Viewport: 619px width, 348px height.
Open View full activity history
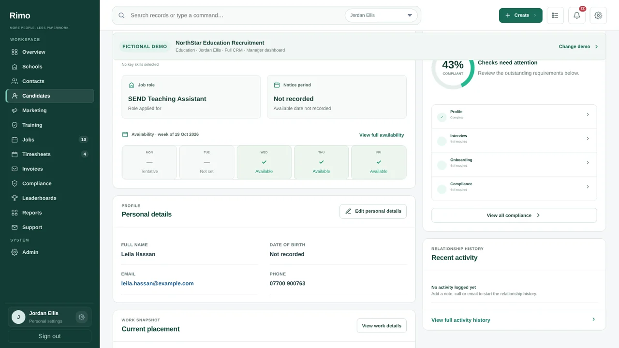514,320
